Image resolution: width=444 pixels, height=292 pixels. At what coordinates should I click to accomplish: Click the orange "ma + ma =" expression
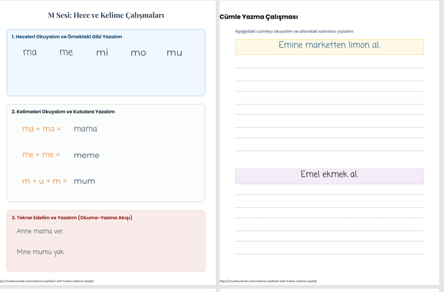[x=41, y=129]
